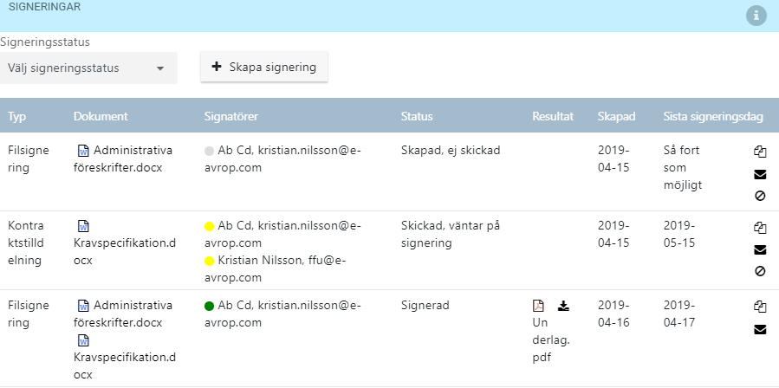
Task: Open the Välj signeringsstatus dropdown
Action: coord(88,68)
